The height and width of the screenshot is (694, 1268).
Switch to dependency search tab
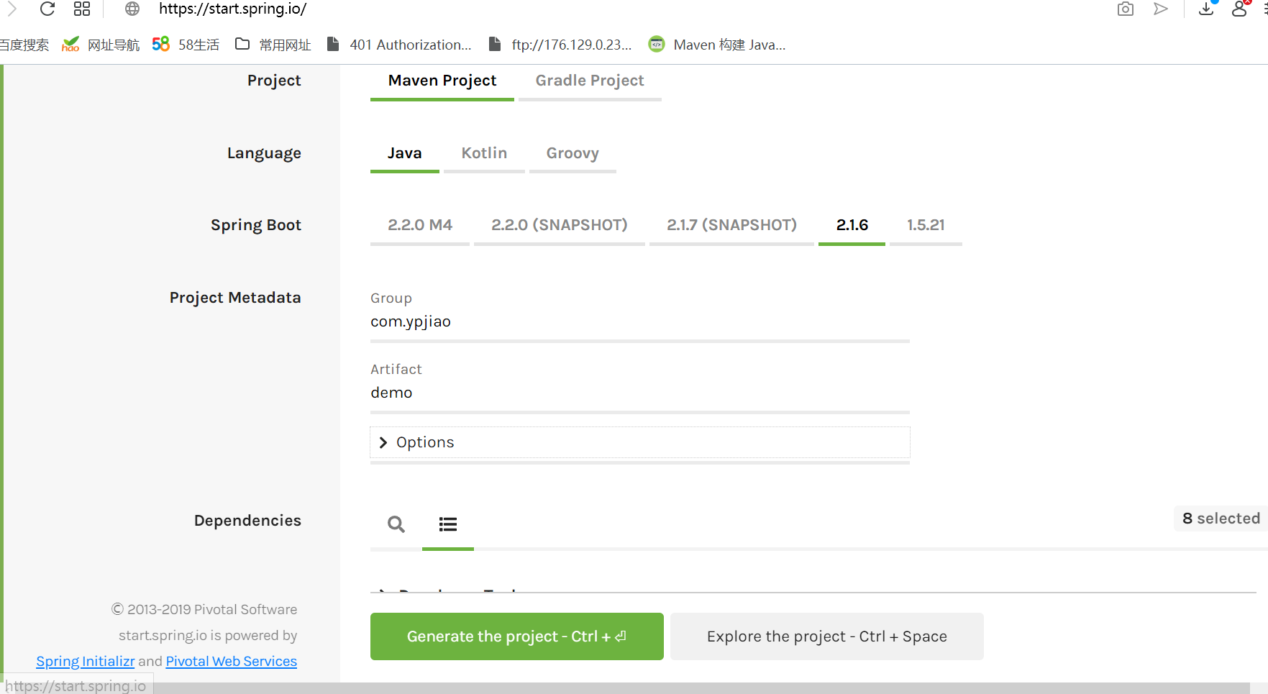[x=396, y=524]
